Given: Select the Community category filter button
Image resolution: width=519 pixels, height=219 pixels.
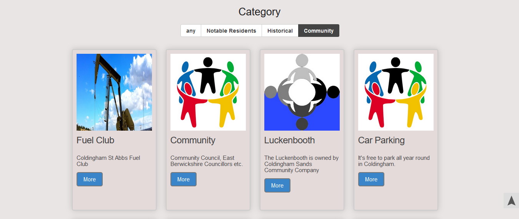Looking at the screenshot, I should pos(319,31).
